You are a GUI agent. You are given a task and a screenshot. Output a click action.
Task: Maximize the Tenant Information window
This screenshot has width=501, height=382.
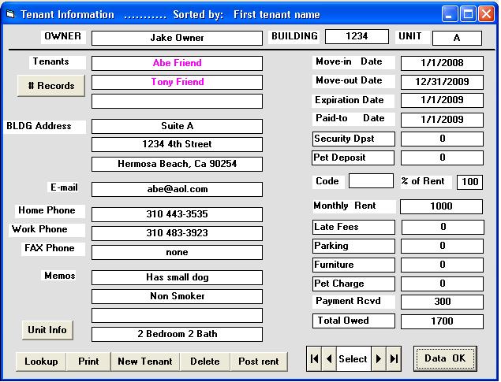pos(469,14)
